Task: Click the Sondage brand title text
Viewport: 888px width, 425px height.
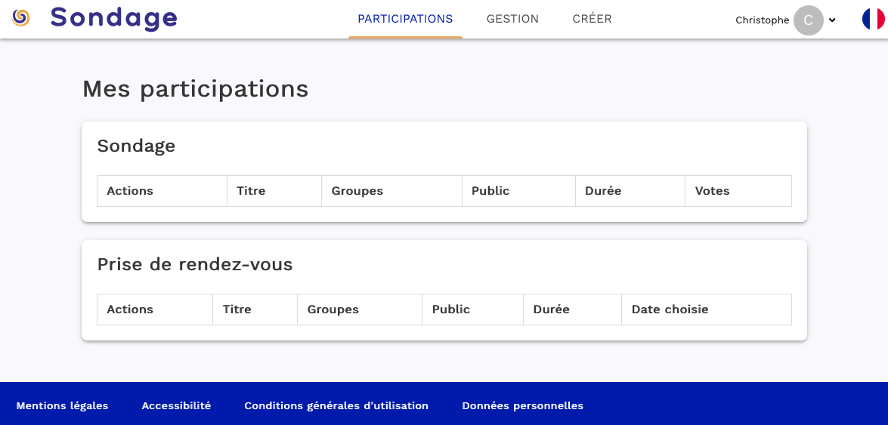Action: 114,19
